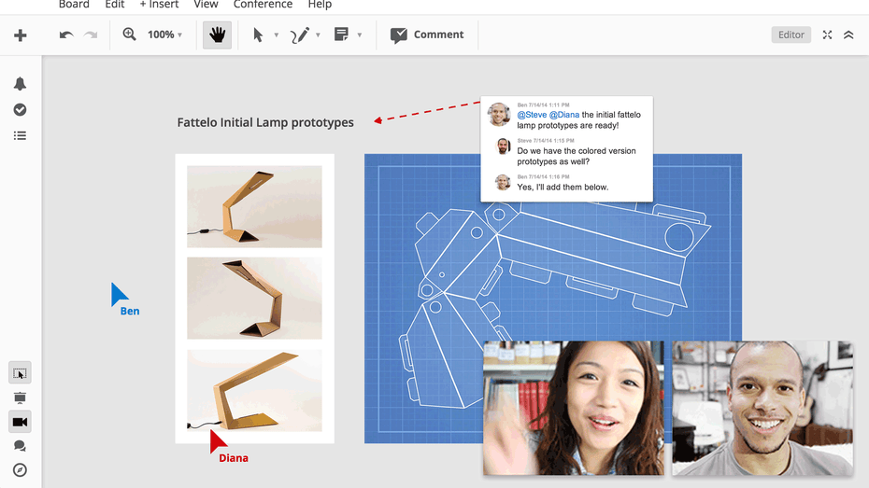Collapse the toolbar with double chevron
This screenshot has width=869, height=488.
click(848, 35)
